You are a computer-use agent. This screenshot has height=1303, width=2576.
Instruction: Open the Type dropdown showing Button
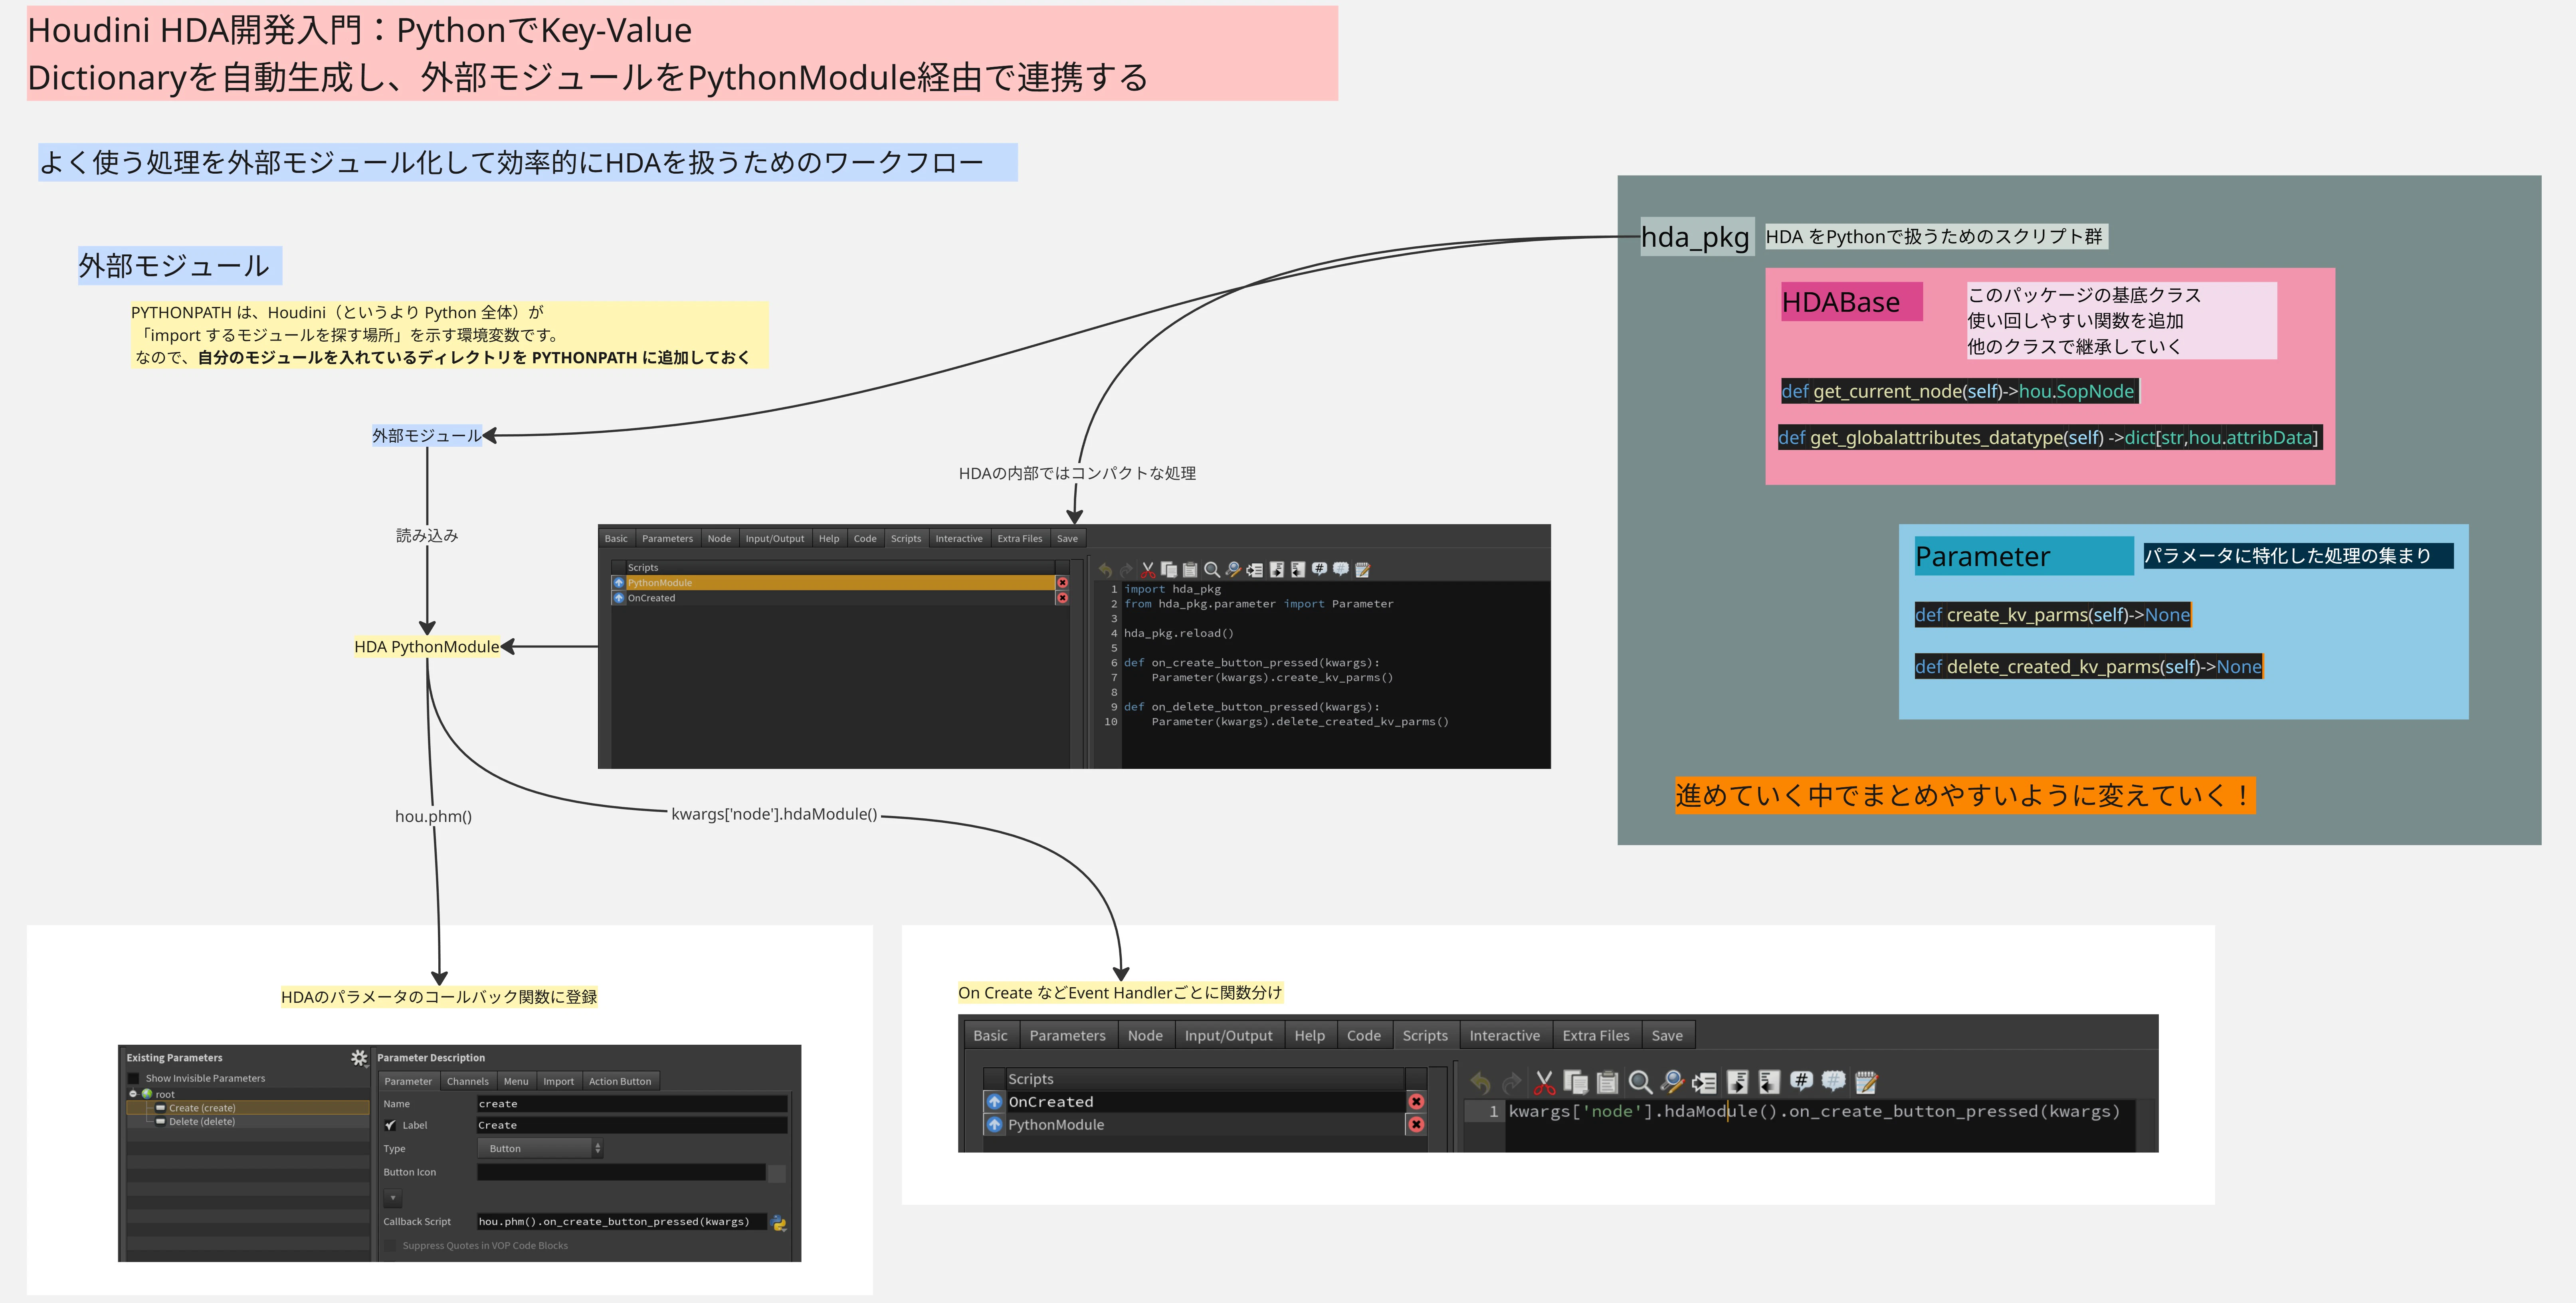[x=540, y=1149]
